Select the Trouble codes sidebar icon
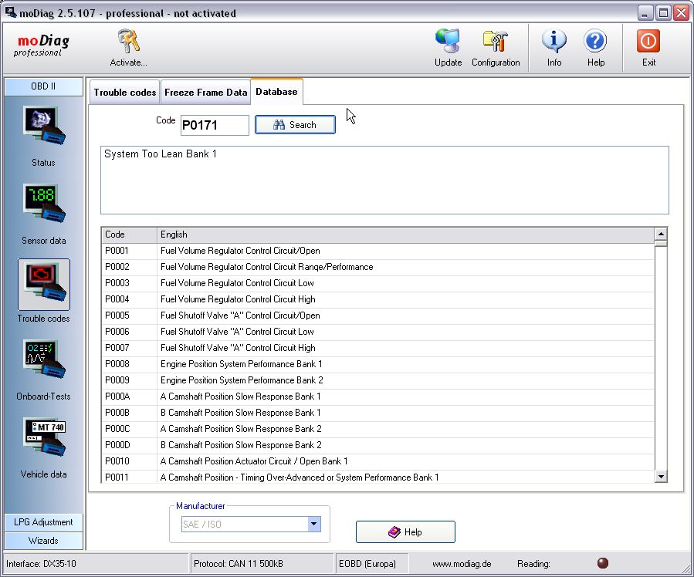Viewport: 694px width, 577px height. point(44,285)
